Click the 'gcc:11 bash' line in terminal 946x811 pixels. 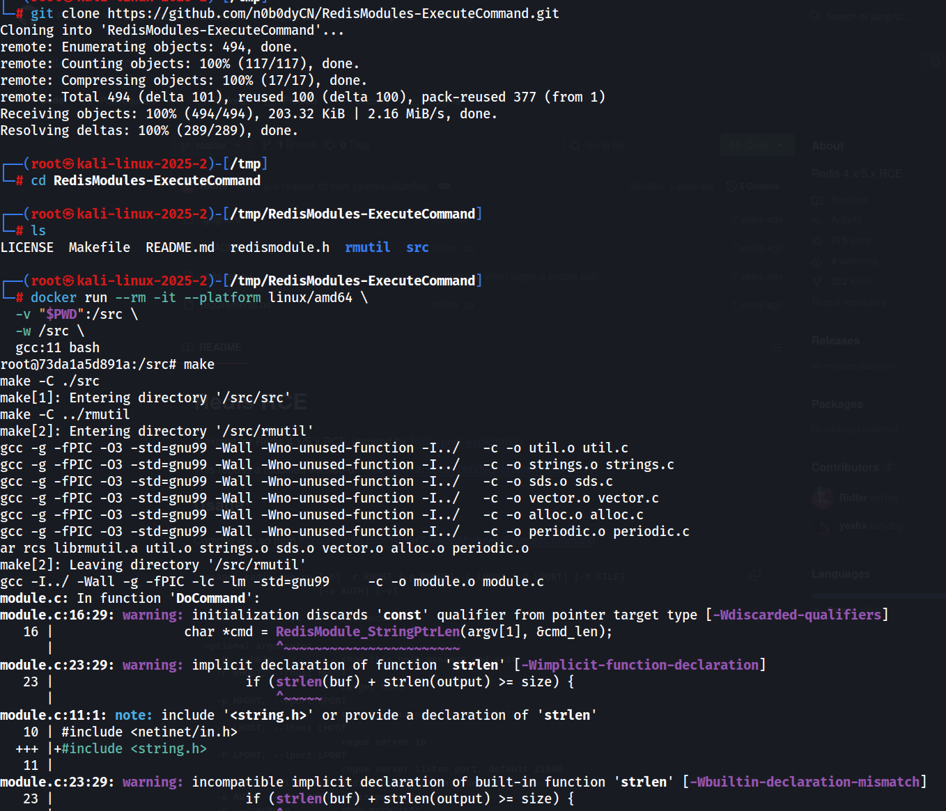tap(58, 347)
